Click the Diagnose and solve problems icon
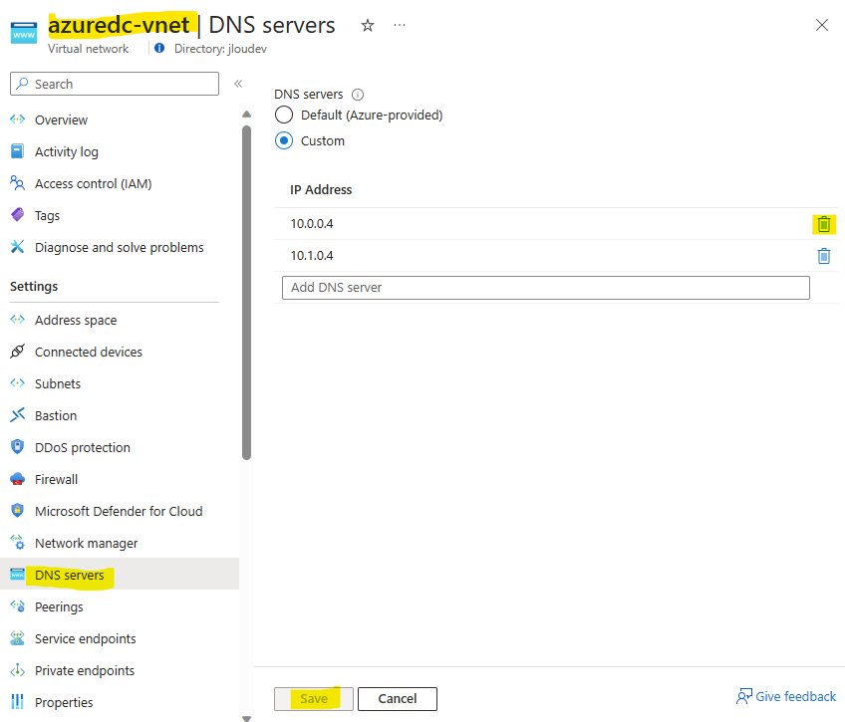Viewport: 845px width, 722px height. click(17, 247)
